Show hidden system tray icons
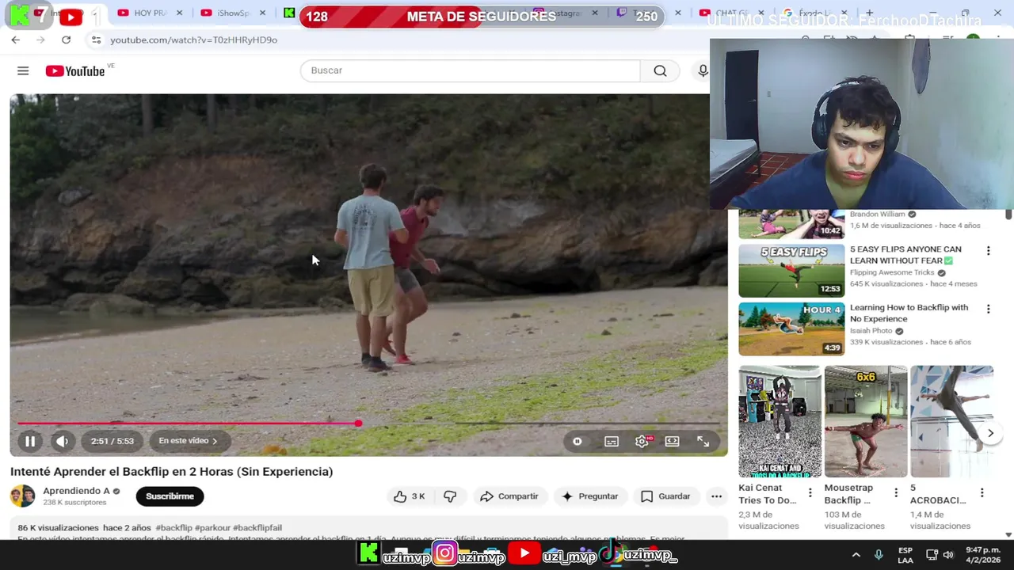The image size is (1014, 570). [856, 555]
